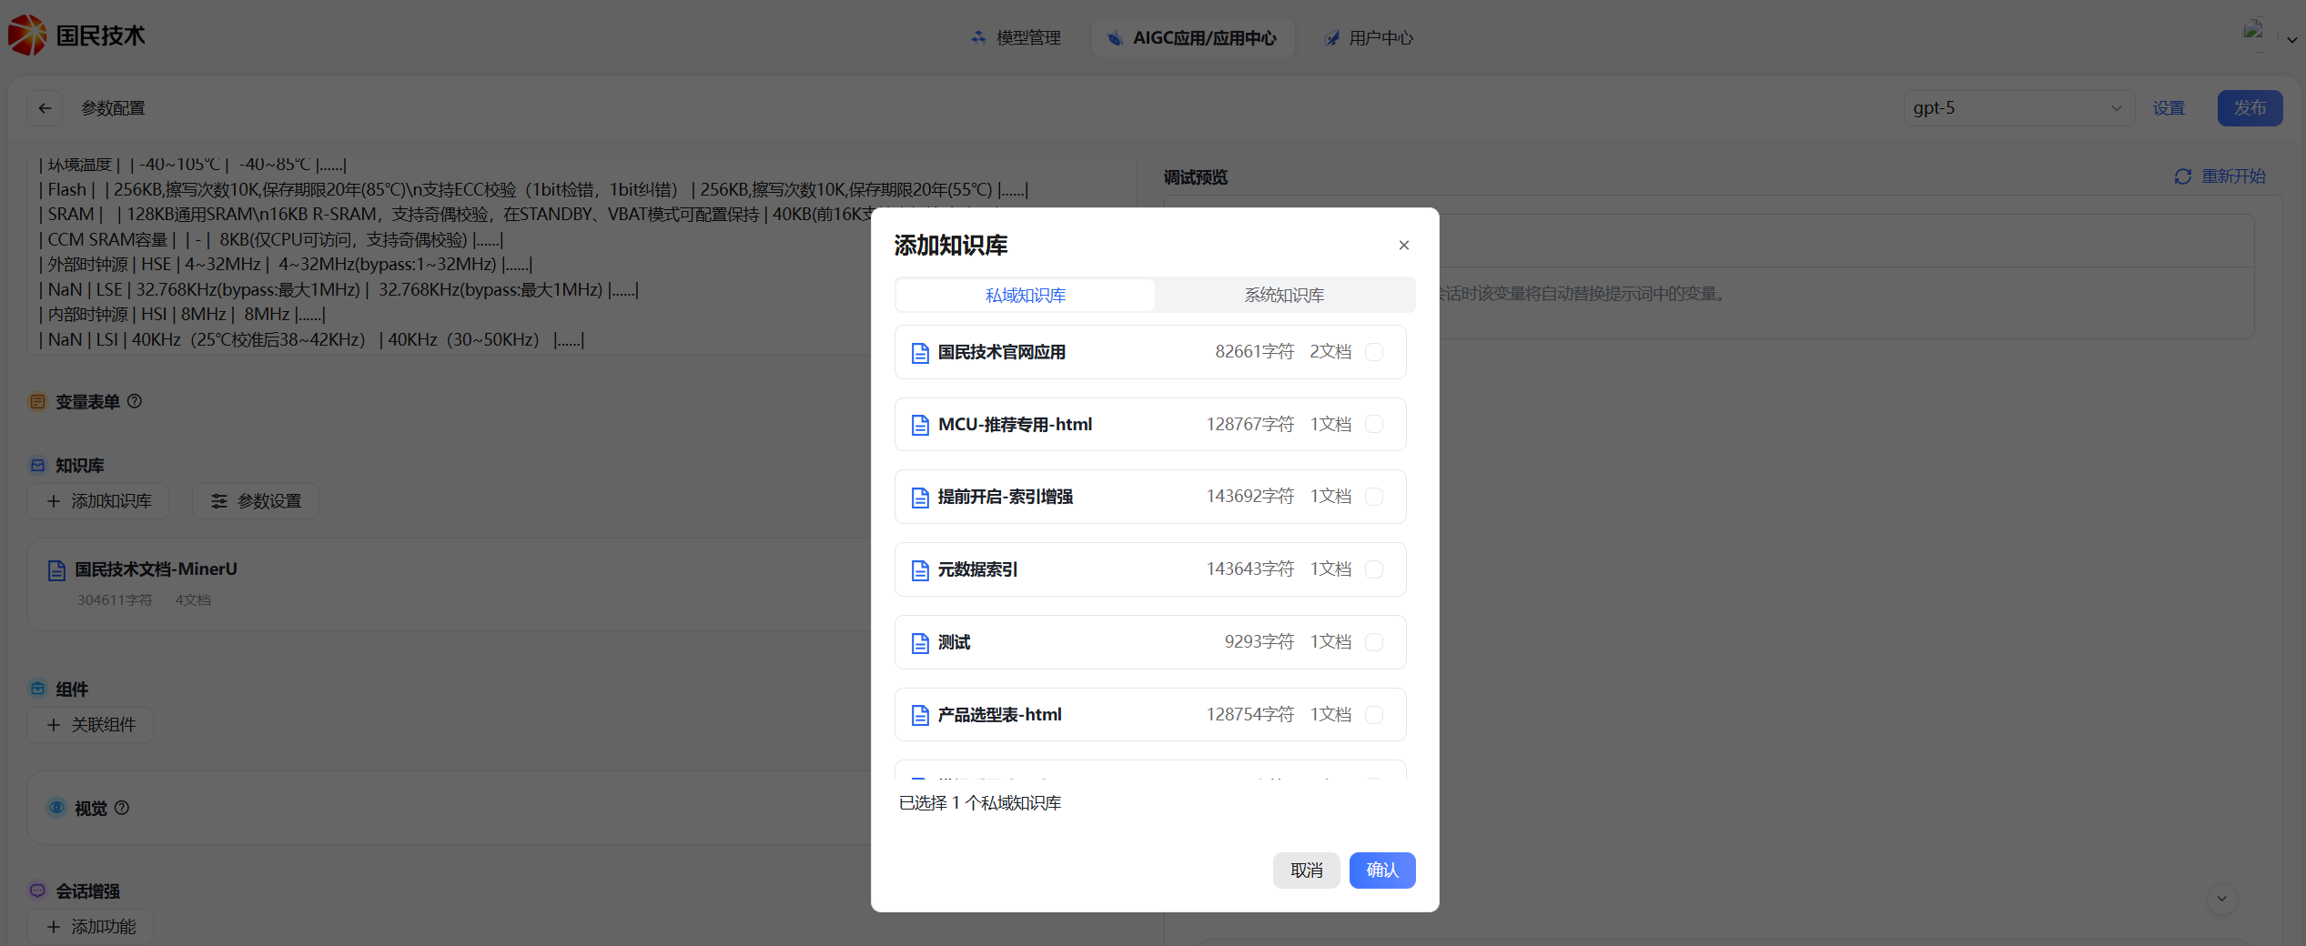Click 重新开始 to restart preview
The image size is (2306, 946).
pos(2220,176)
